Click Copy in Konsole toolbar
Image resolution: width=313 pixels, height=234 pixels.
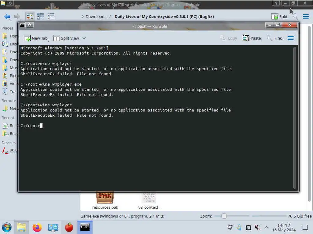tap(229, 38)
